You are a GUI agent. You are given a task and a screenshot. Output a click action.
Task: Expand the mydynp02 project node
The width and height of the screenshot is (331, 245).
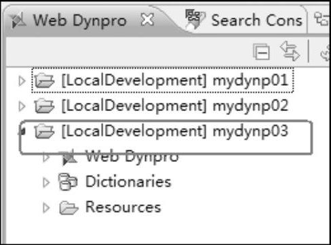pos(22,106)
